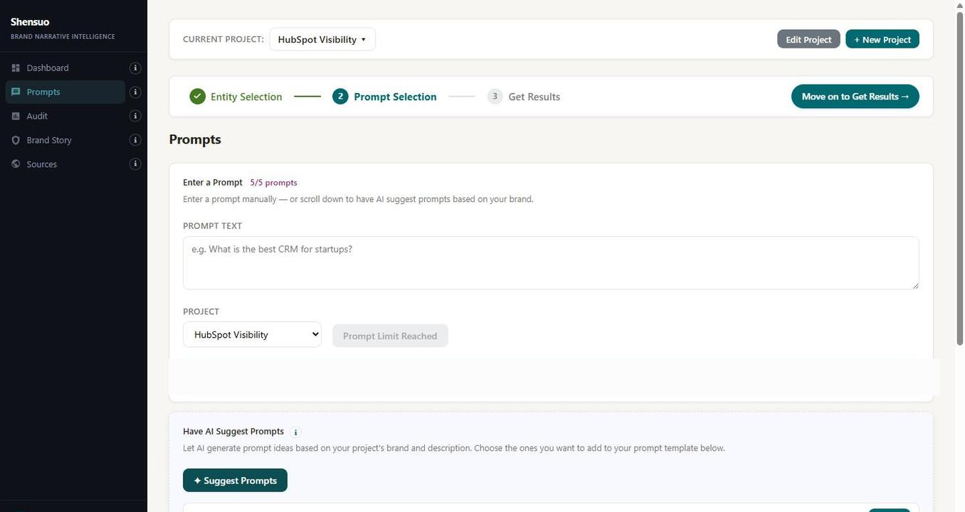Image resolution: width=965 pixels, height=512 pixels.
Task: Click the green Entity Selection checkmark icon
Action: pyautogui.click(x=198, y=97)
